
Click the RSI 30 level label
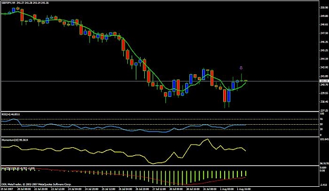(x=322, y=129)
